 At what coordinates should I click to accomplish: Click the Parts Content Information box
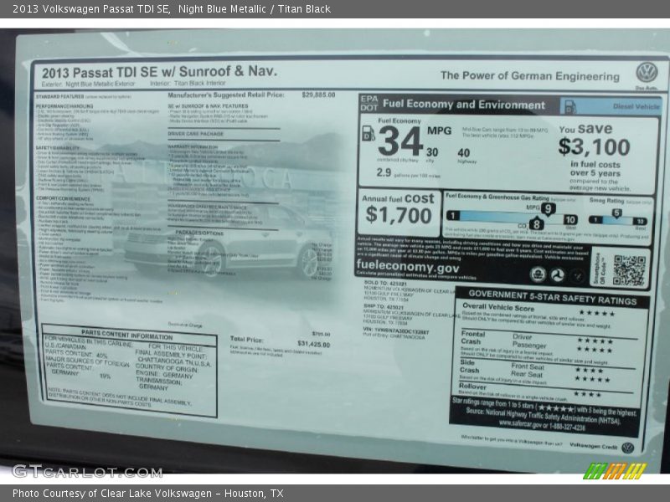click(x=128, y=370)
